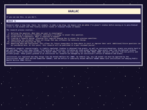This screenshot has width=147, height=110.
Task: Click list item III 'Establishing a hypothesis.'
Action: (x=23, y=37)
